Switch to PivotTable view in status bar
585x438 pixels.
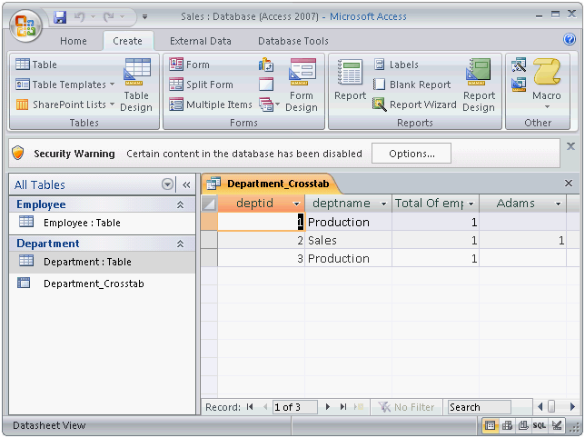[x=508, y=425]
